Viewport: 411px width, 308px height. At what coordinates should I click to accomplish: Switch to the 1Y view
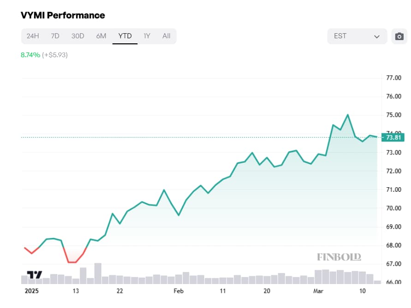(147, 36)
